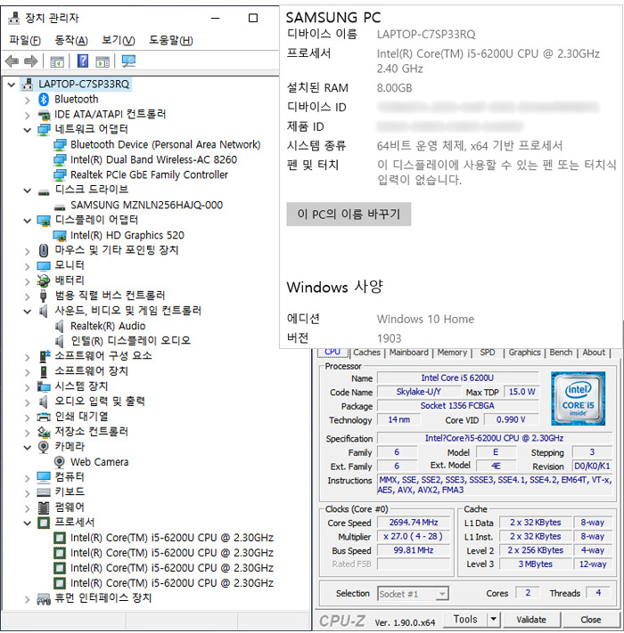Click the 키보드 keyboard icon
Screen dimensions: 624x633
click(44, 492)
